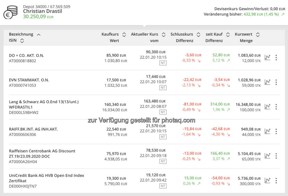Sort by Kurswert column arrows
The width and height of the screenshot is (288, 196).
coord(258,35)
